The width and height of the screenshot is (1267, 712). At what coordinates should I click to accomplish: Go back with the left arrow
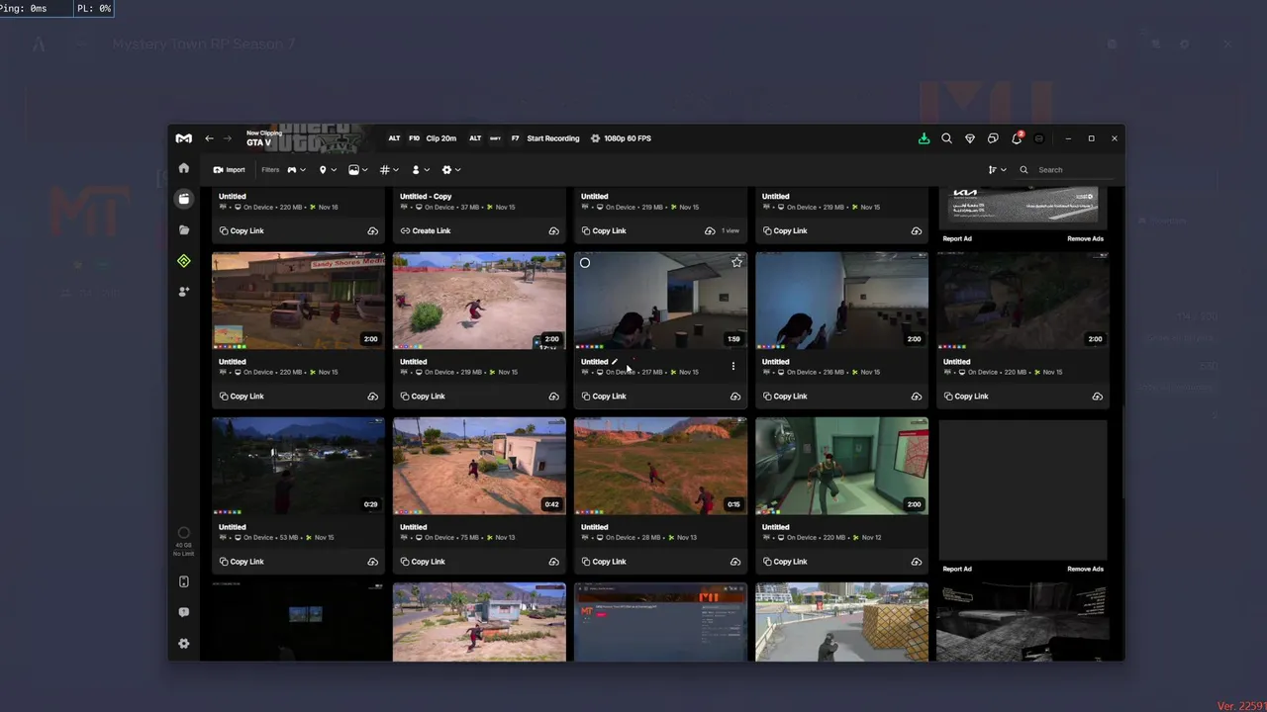(209, 138)
